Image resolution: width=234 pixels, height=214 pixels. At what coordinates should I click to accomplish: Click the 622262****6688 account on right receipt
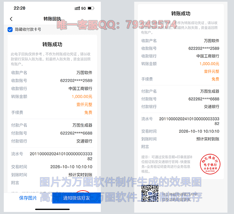tap(204, 99)
